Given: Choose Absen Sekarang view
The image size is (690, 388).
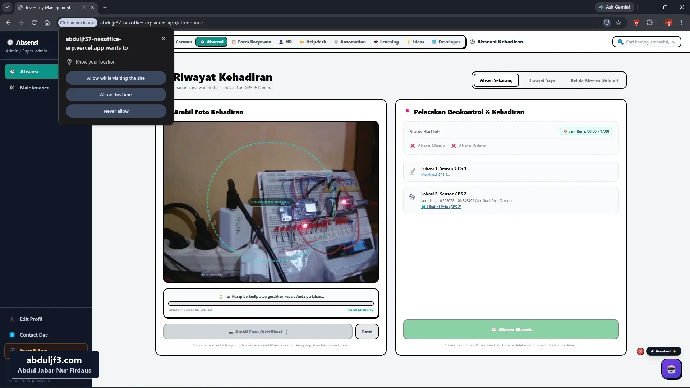Looking at the screenshot, I should point(496,80).
